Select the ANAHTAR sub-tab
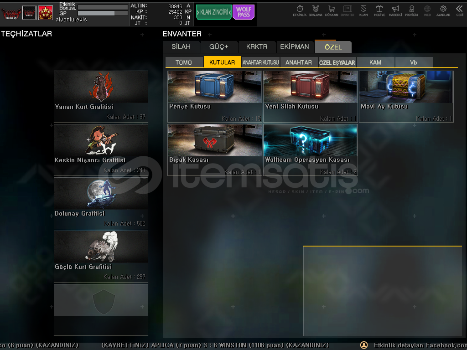The height and width of the screenshot is (350, 467). click(299, 62)
